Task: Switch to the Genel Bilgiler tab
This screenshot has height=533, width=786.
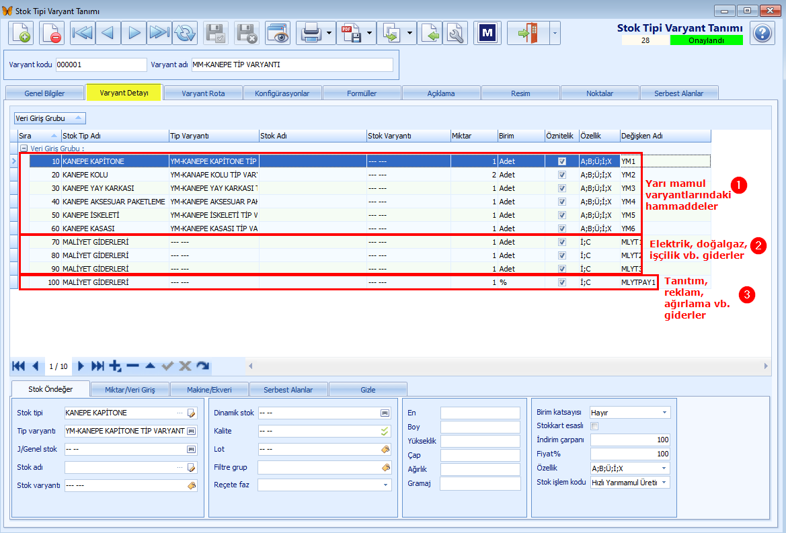Action: tap(44, 93)
